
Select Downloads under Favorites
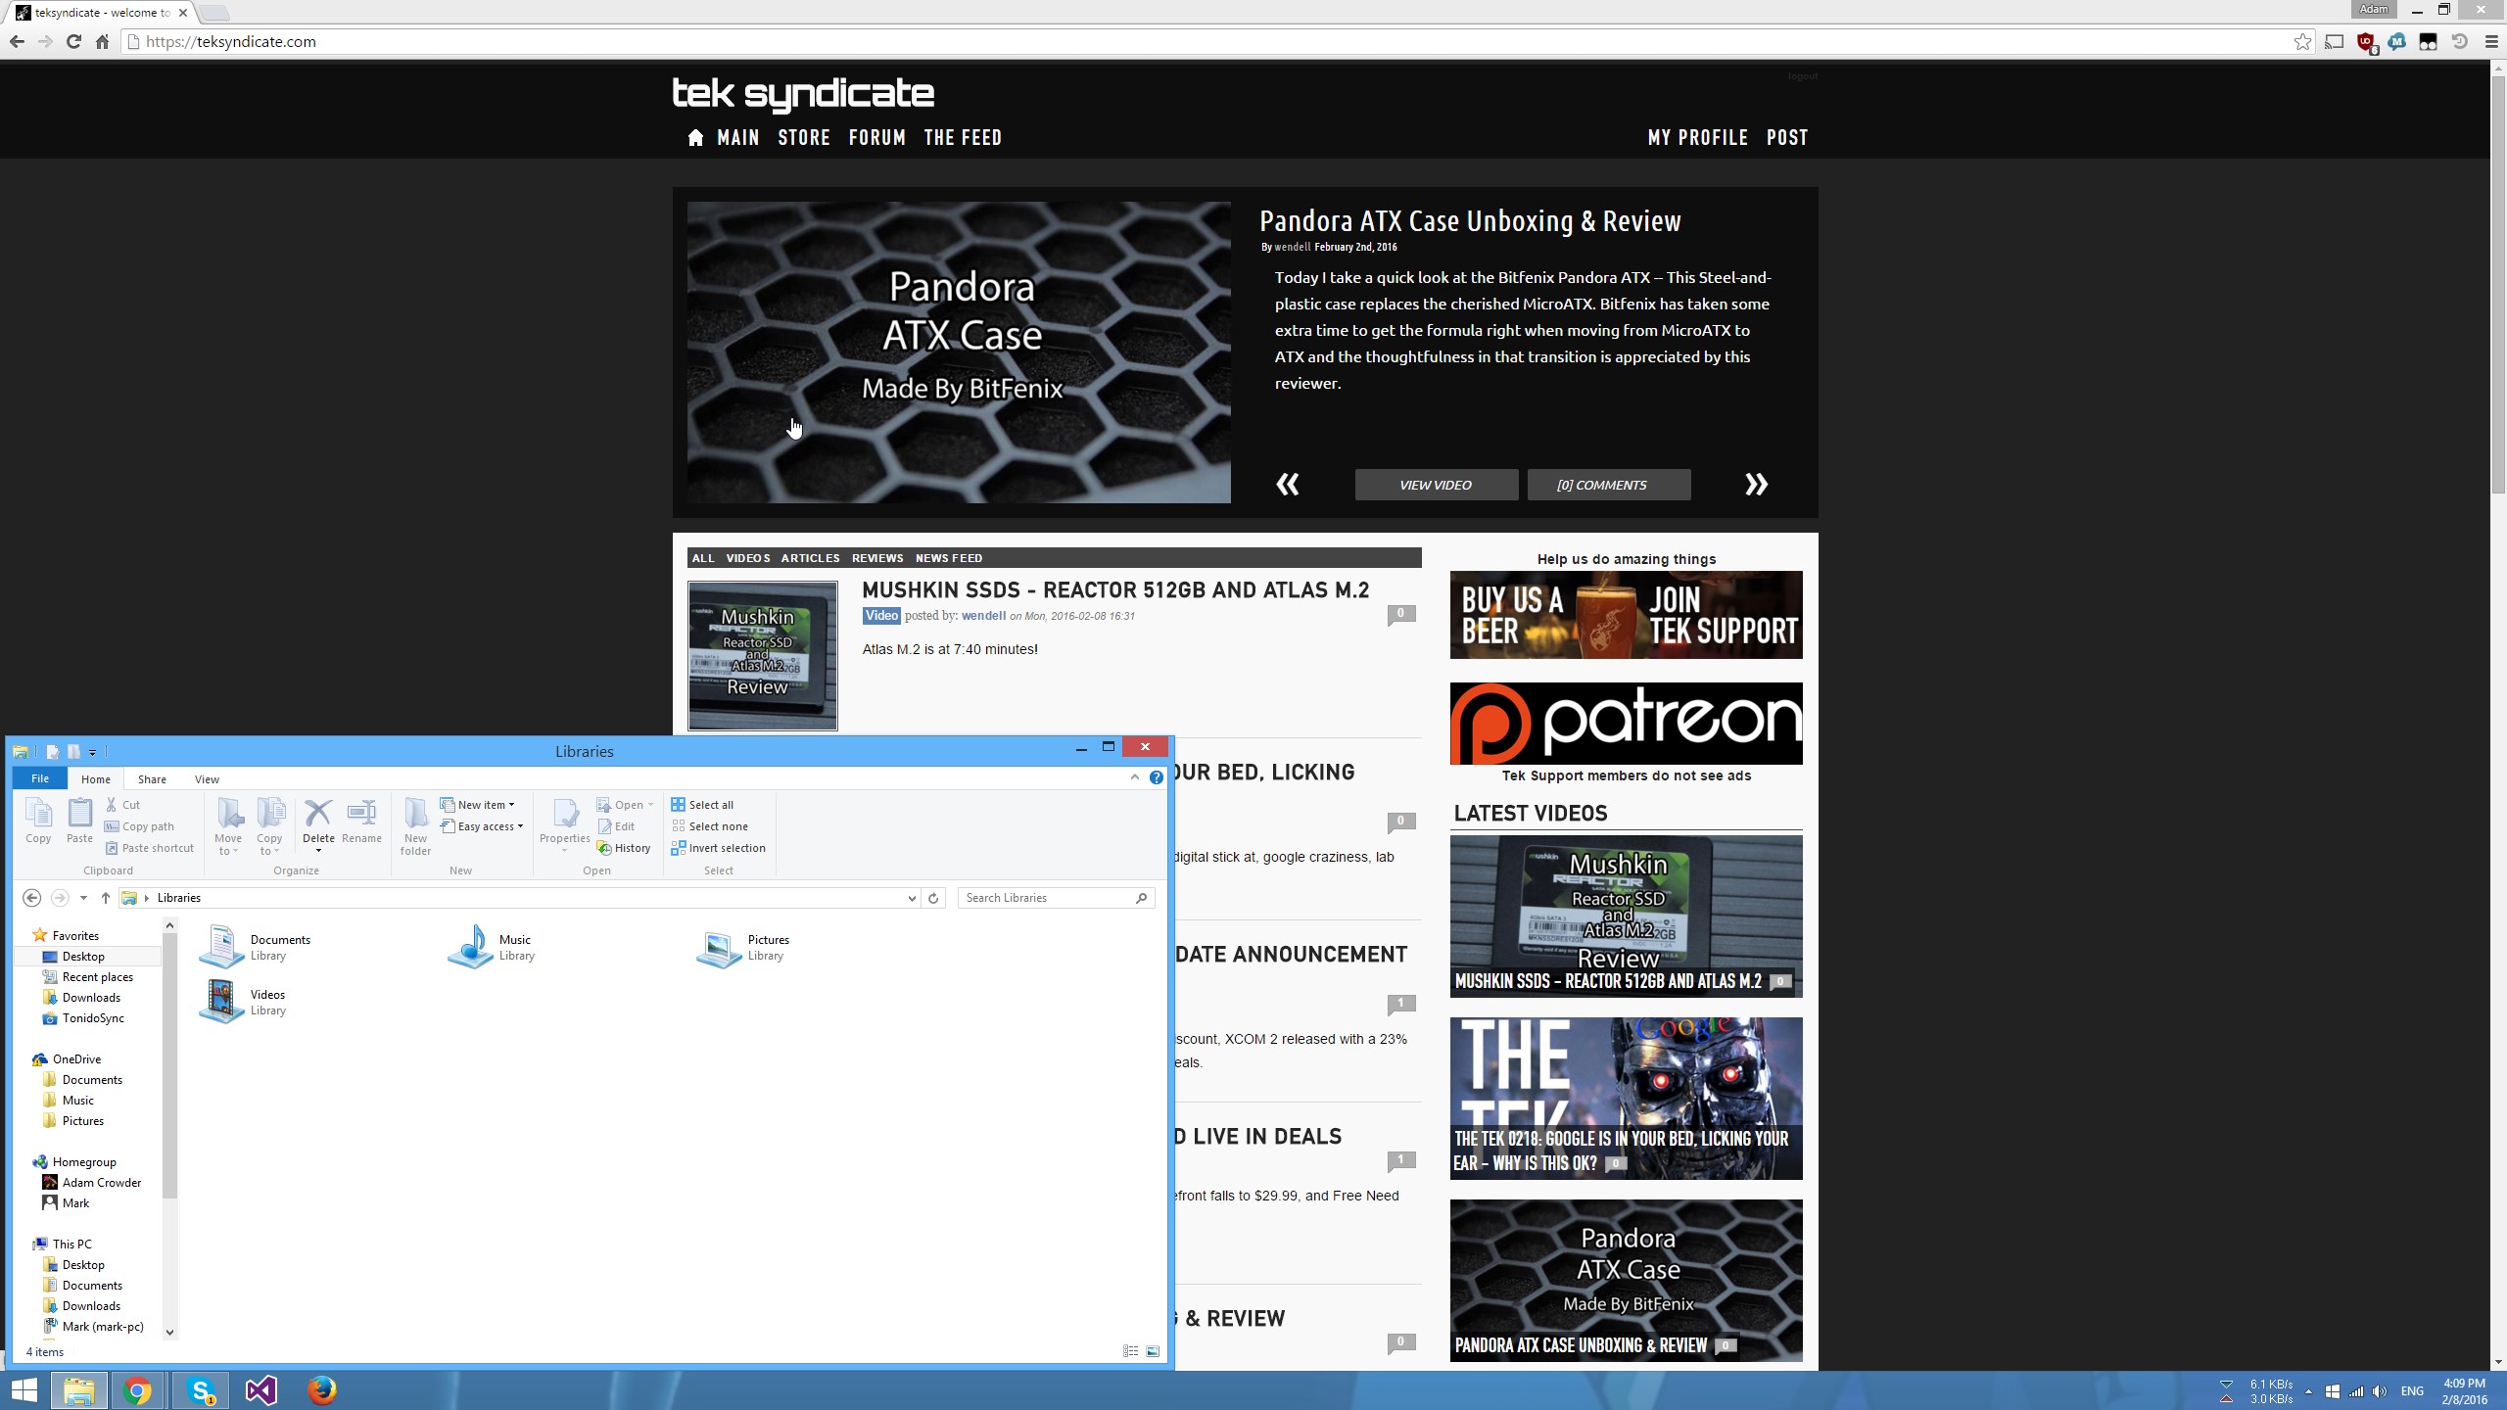coord(91,998)
